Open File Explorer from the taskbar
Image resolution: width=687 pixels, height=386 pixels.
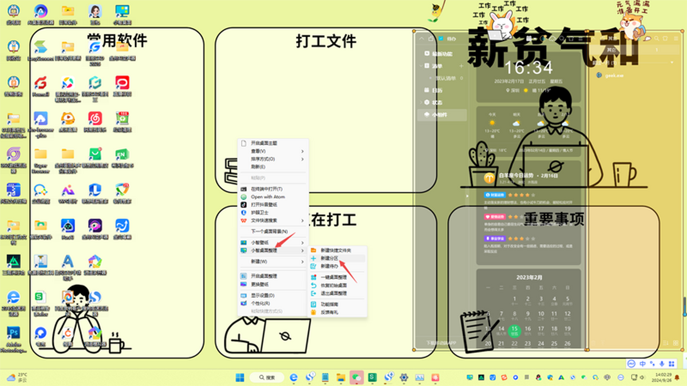tap(341, 377)
